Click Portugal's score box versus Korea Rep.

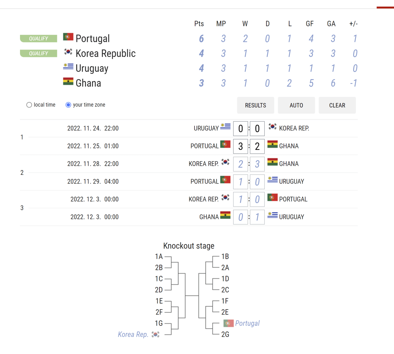257,199
